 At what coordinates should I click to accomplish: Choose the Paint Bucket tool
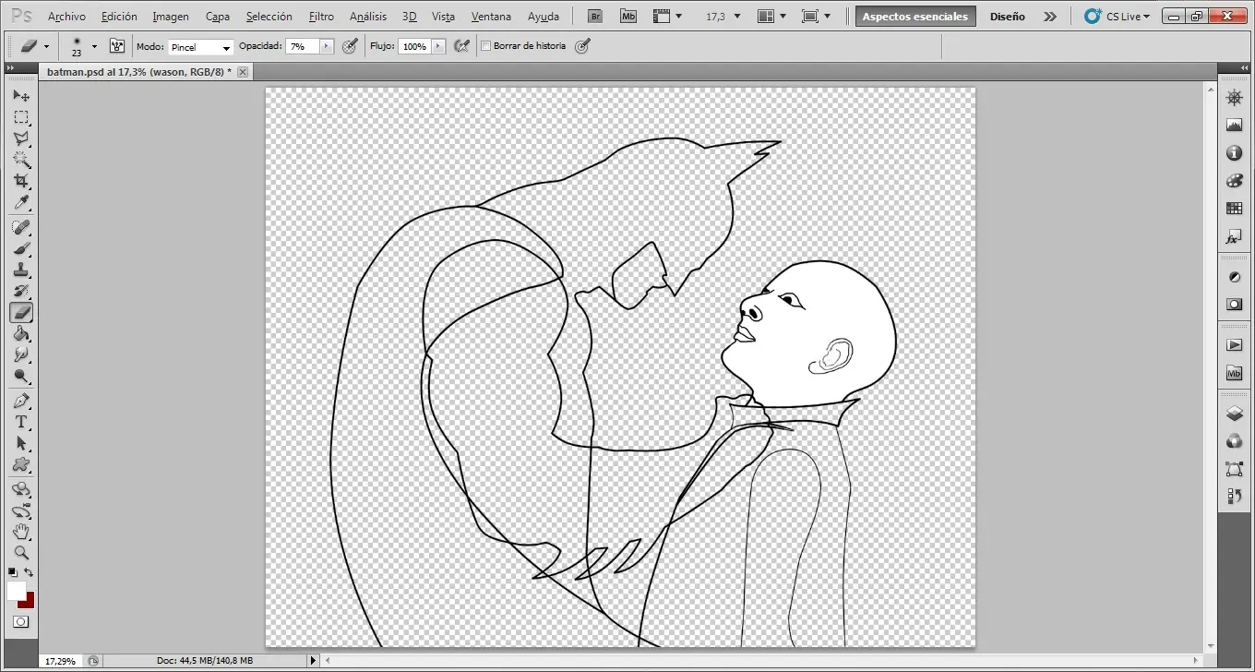pyautogui.click(x=20, y=334)
